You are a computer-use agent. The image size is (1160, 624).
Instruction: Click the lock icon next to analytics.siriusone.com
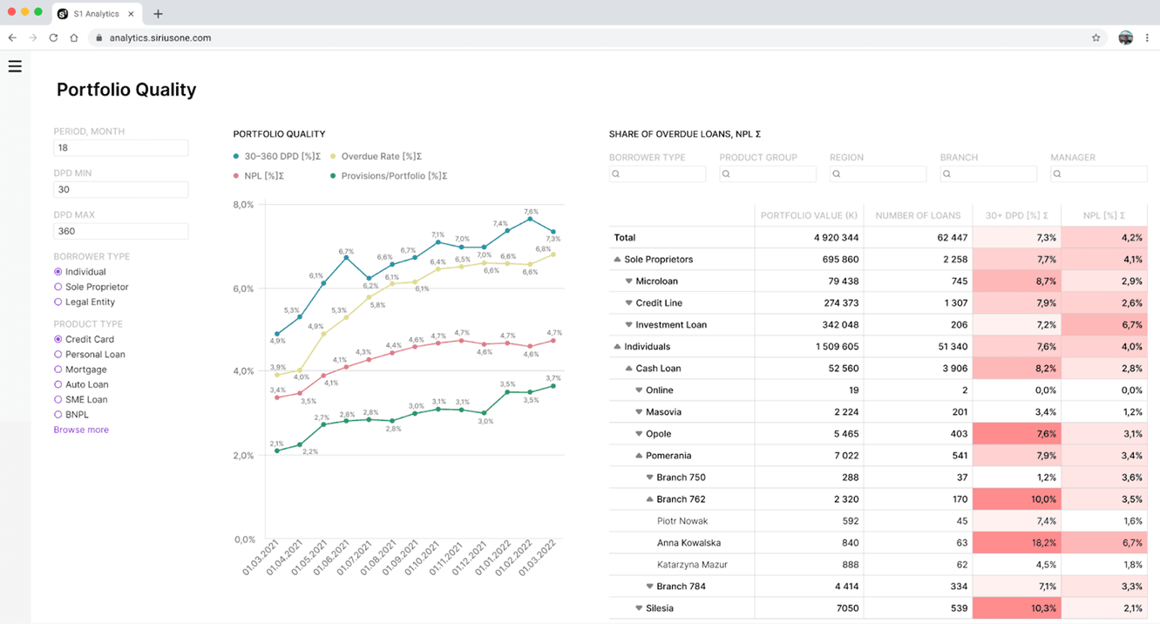pos(98,37)
